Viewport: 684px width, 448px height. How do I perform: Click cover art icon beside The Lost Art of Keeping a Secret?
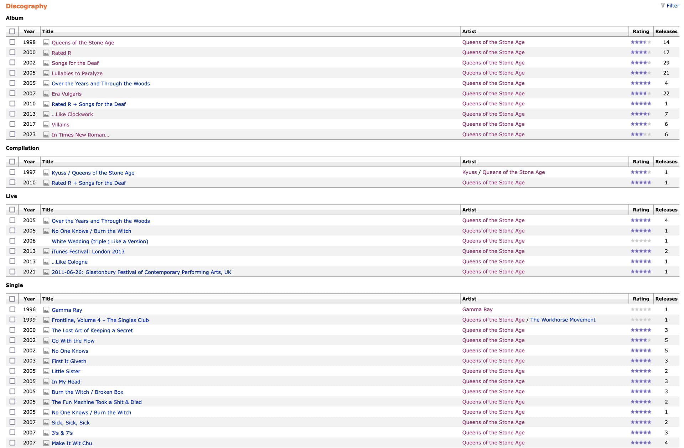click(x=46, y=330)
